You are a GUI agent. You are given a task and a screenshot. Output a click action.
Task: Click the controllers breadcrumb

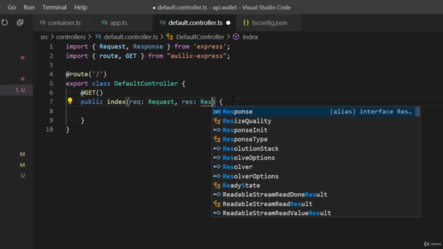pos(71,37)
